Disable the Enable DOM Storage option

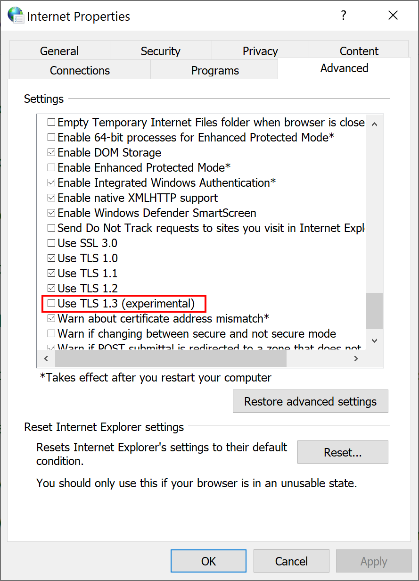pos(51,152)
